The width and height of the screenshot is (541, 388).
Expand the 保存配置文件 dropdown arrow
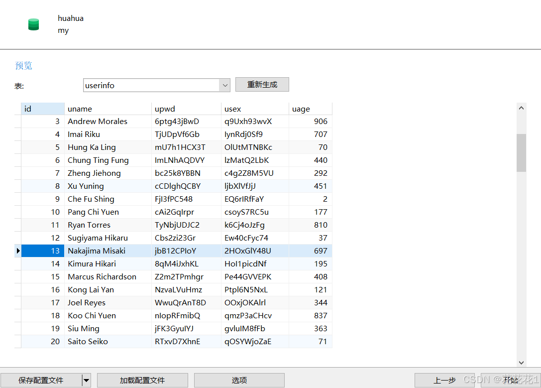[x=86, y=380]
